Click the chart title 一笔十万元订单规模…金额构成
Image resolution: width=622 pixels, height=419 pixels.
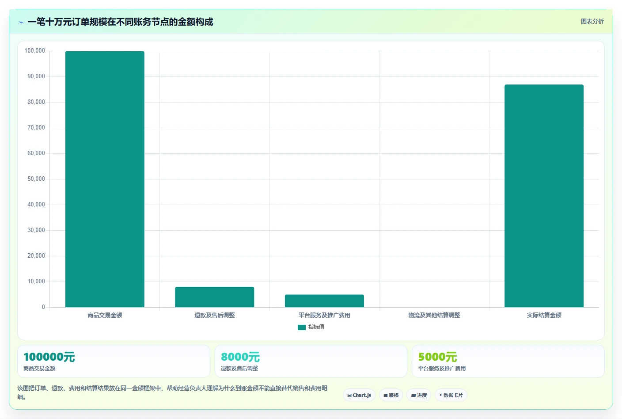120,22
